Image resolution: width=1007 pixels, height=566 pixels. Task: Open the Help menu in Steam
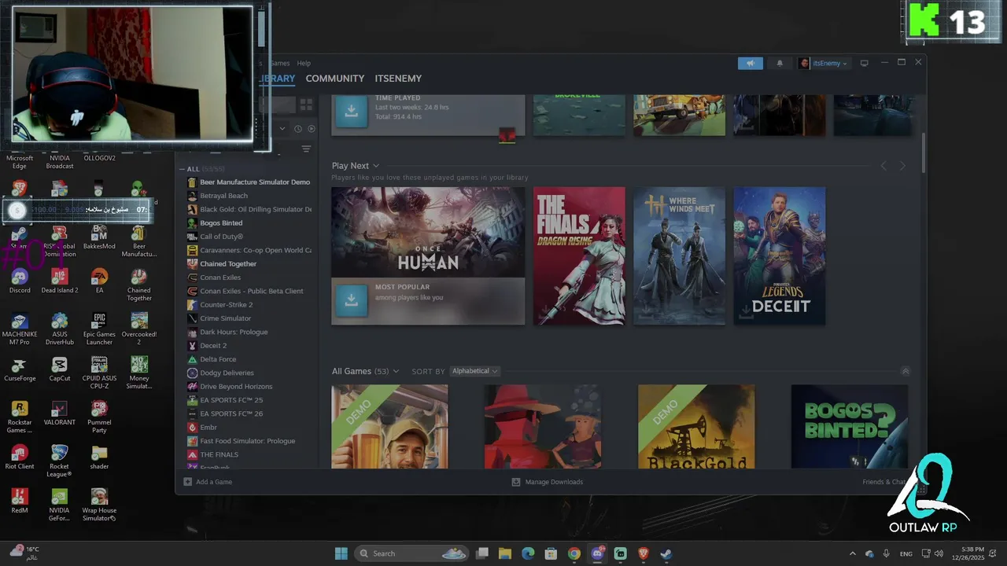pos(304,63)
